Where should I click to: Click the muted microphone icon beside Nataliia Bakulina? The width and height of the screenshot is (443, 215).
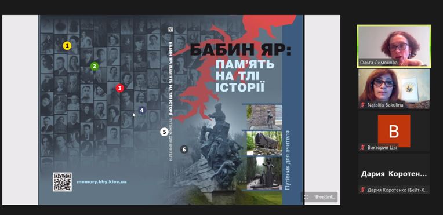362,105
